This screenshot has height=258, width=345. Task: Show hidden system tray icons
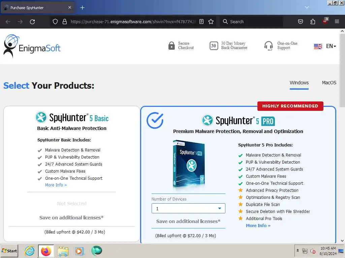[x=297, y=250]
